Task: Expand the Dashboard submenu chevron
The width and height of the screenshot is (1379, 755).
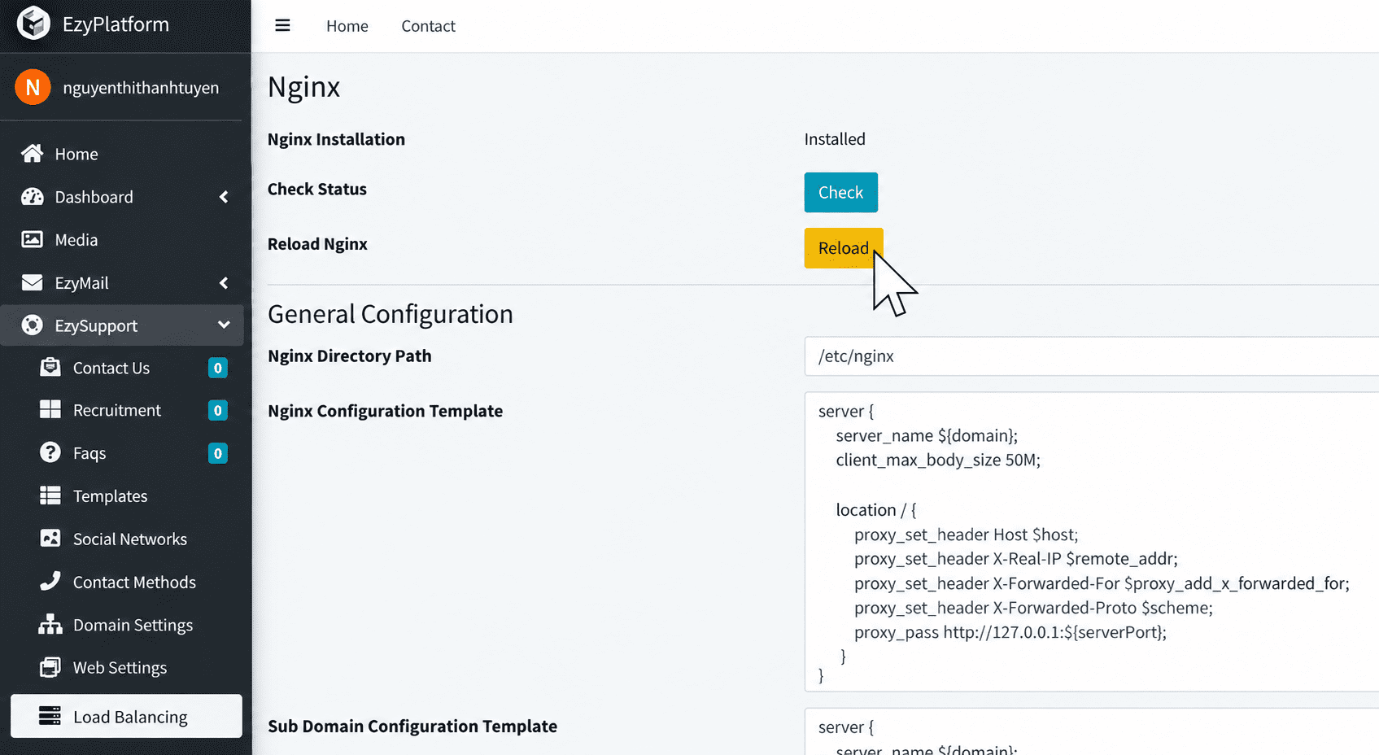Action: point(224,197)
